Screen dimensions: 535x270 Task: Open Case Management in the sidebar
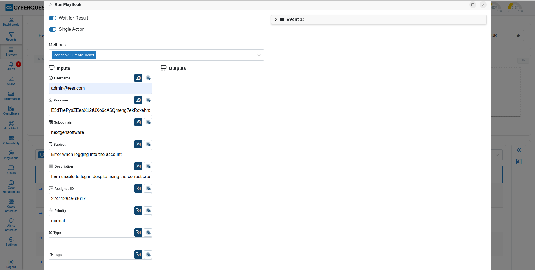tap(11, 187)
